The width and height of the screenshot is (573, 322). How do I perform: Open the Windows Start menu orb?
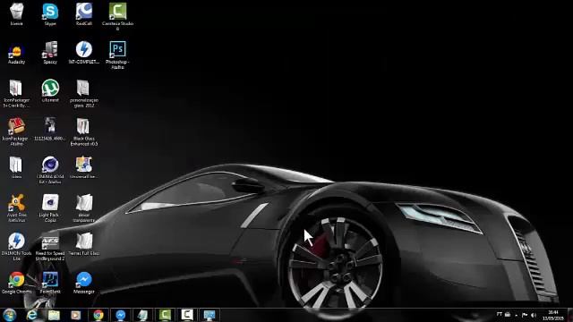point(10,315)
